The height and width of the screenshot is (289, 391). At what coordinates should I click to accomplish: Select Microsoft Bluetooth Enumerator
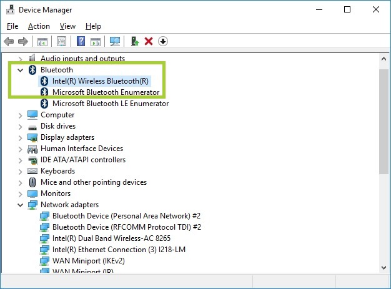tap(106, 92)
